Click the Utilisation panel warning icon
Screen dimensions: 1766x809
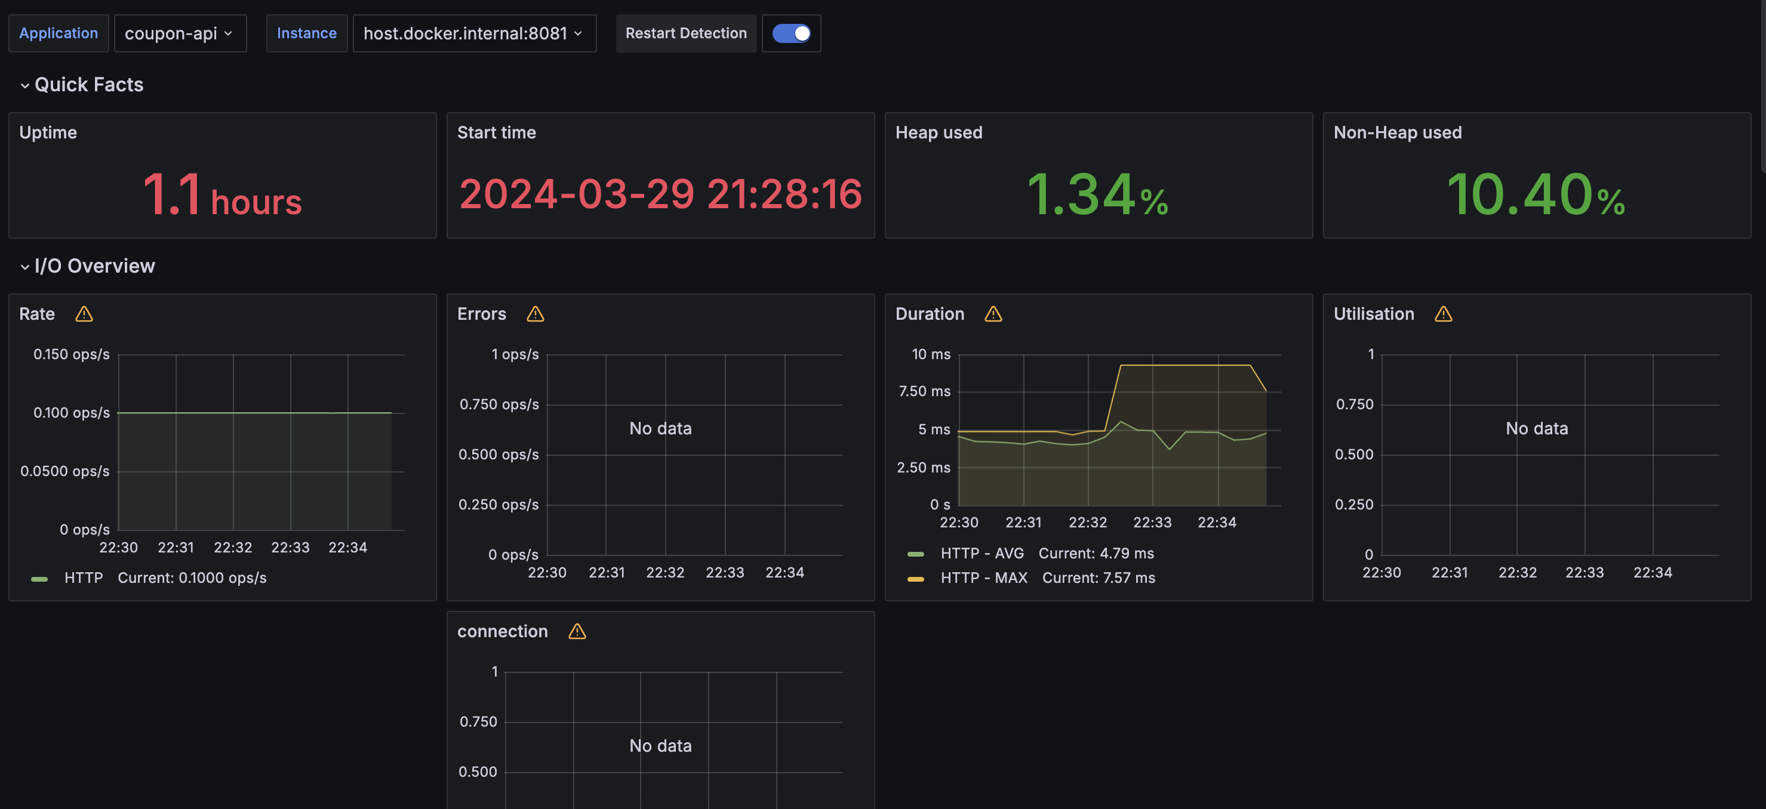tap(1443, 314)
